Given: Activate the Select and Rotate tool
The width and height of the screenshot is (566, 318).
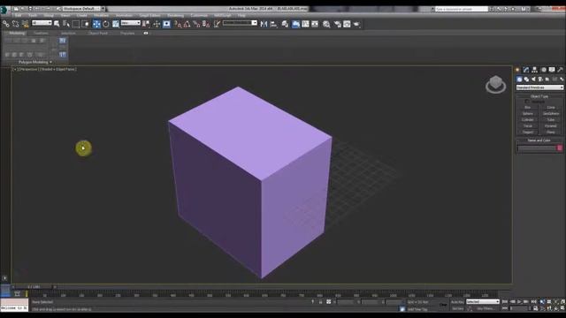Looking at the screenshot, I should tap(106, 24).
